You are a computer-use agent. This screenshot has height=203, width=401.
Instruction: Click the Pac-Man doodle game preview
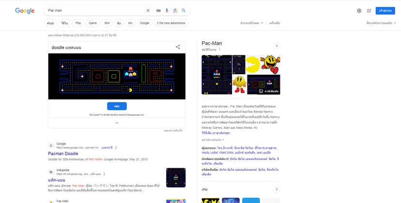point(117,76)
